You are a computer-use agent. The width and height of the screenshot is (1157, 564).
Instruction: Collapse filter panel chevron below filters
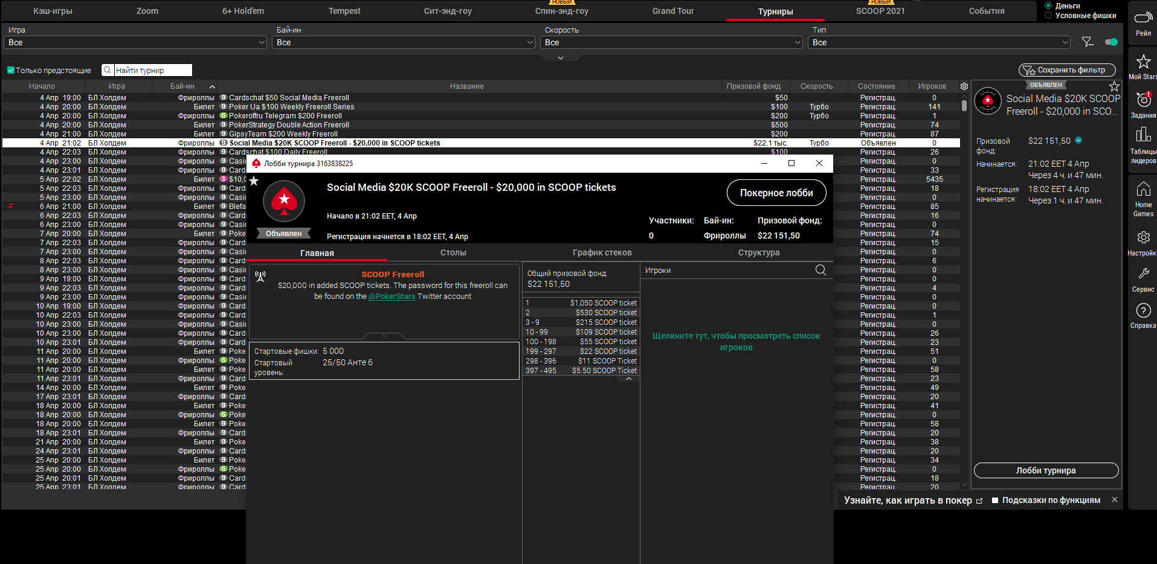tap(561, 58)
